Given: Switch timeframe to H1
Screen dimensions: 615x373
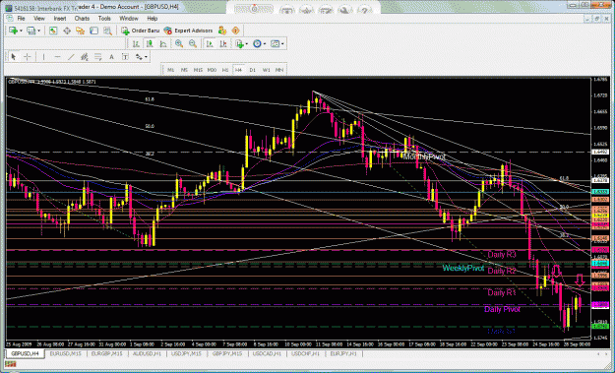Looking at the screenshot, I should coord(225,70).
